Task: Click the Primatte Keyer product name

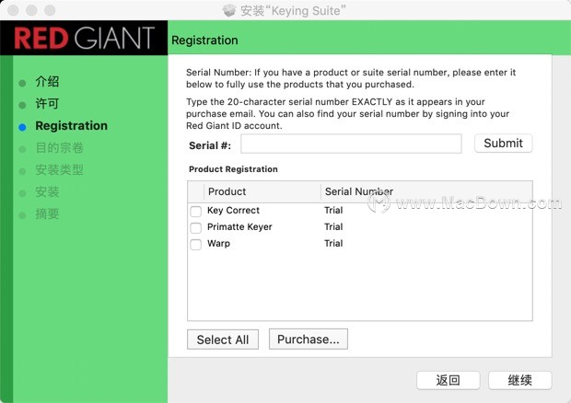Action: tap(239, 227)
